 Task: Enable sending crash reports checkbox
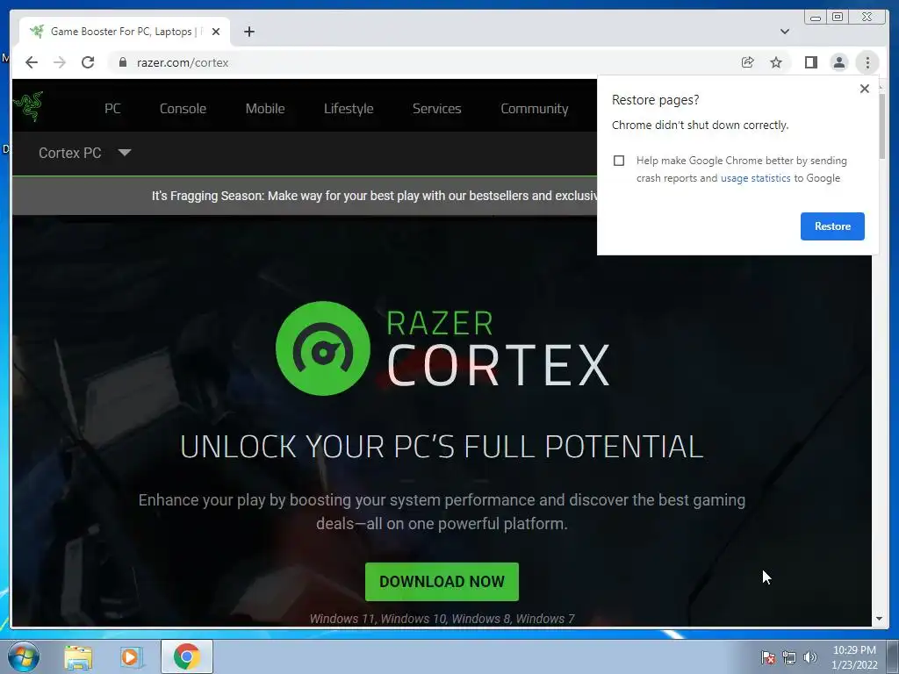[619, 161]
